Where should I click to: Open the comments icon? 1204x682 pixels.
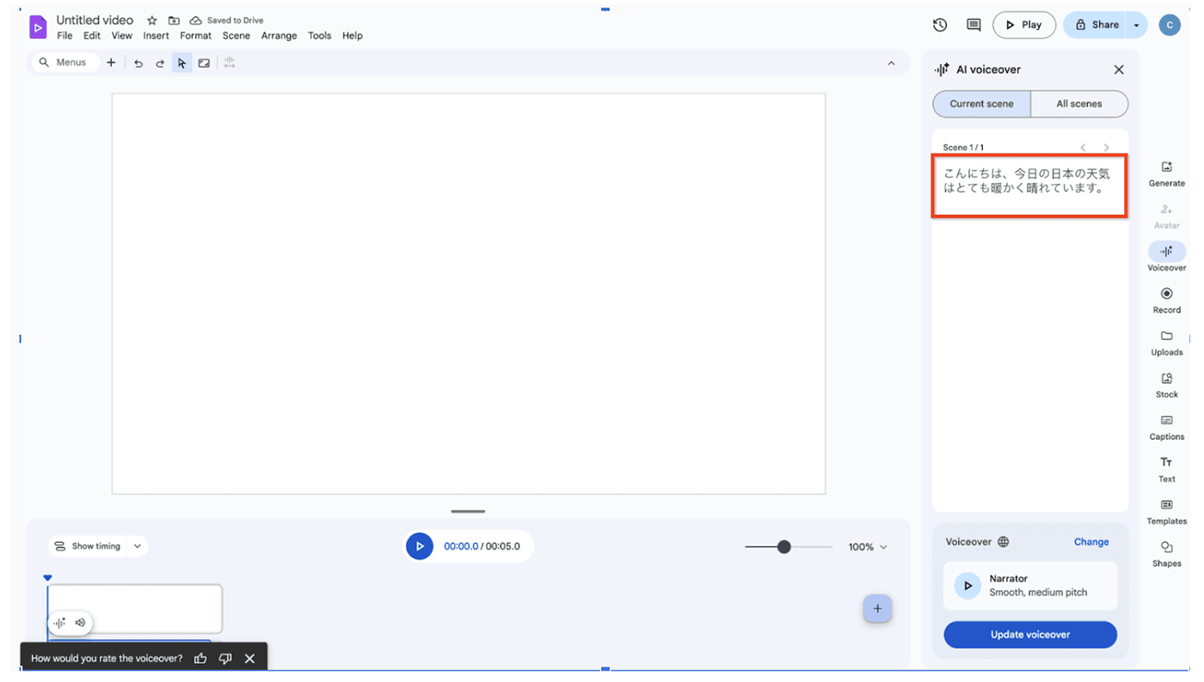pyautogui.click(x=974, y=25)
